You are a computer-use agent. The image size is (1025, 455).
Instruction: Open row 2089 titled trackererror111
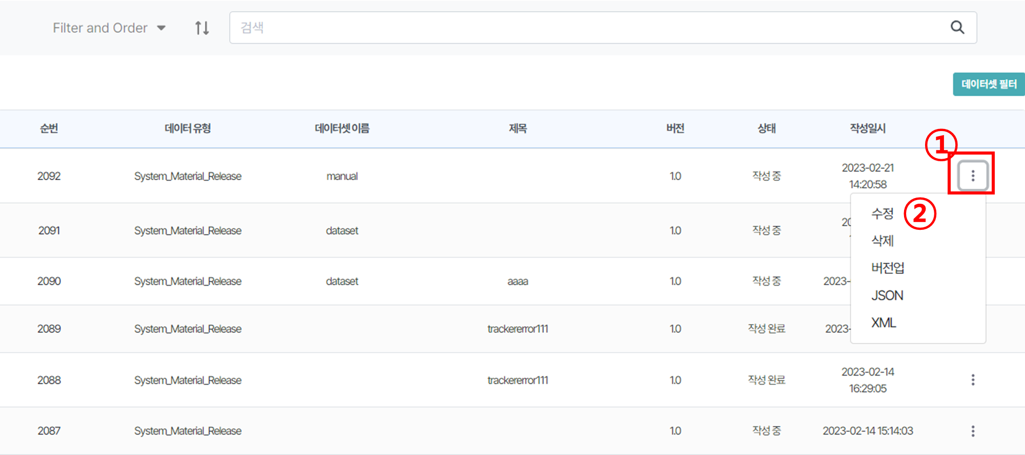click(x=517, y=329)
